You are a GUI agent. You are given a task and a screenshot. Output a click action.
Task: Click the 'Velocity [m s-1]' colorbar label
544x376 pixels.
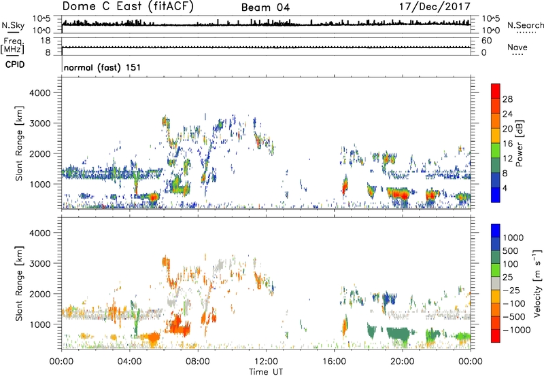[537, 283]
